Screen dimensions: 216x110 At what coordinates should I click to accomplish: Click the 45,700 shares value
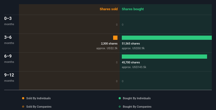point(131,62)
